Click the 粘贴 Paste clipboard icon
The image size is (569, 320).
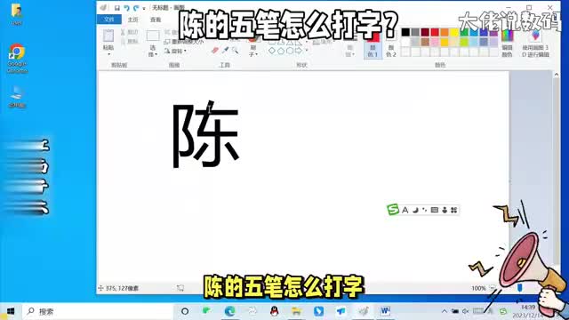108,36
